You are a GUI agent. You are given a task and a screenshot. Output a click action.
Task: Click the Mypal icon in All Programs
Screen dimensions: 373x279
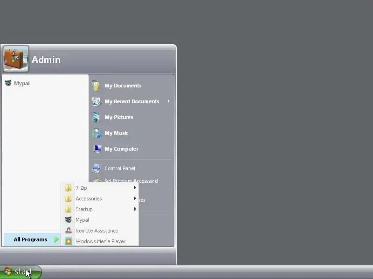point(68,220)
